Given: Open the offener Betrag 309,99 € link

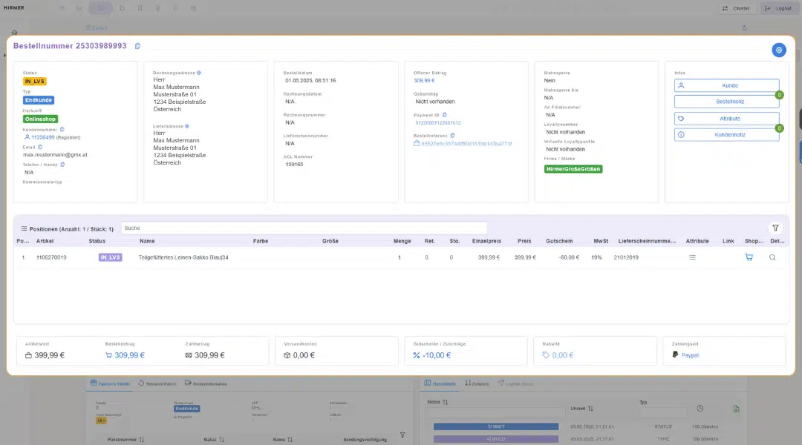Looking at the screenshot, I should (x=424, y=81).
